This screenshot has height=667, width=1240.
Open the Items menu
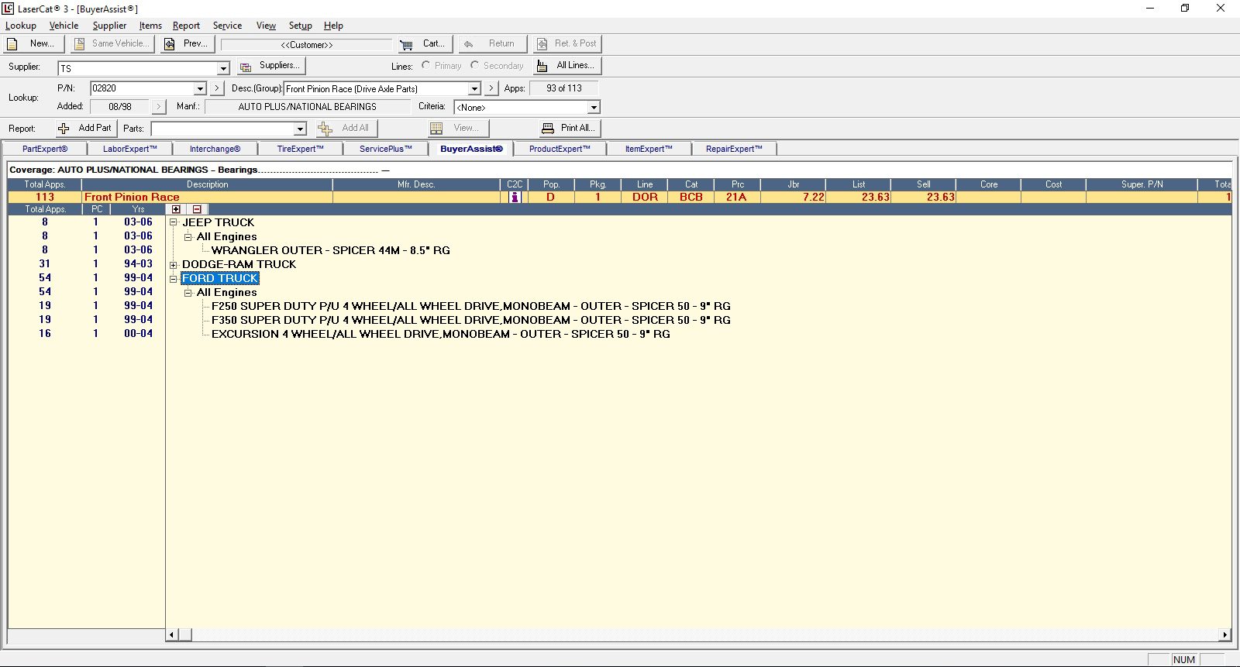(150, 26)
